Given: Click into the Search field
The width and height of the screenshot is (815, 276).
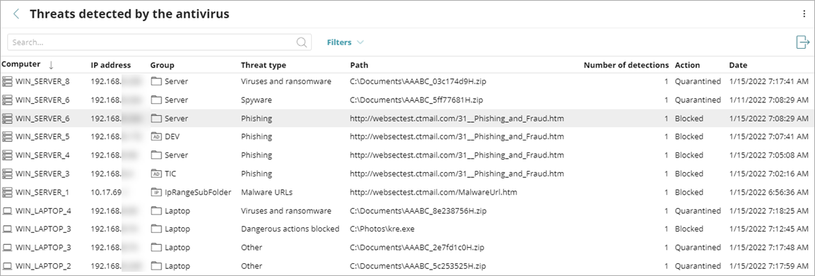Looking at the screenshot, I should (x=159, y=42).
